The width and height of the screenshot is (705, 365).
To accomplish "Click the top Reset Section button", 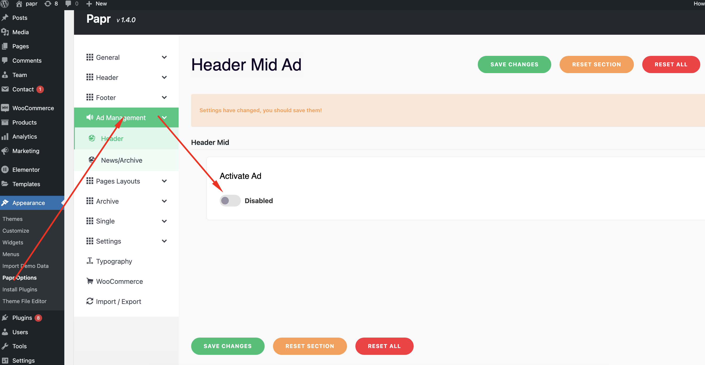I will [596, 64].
